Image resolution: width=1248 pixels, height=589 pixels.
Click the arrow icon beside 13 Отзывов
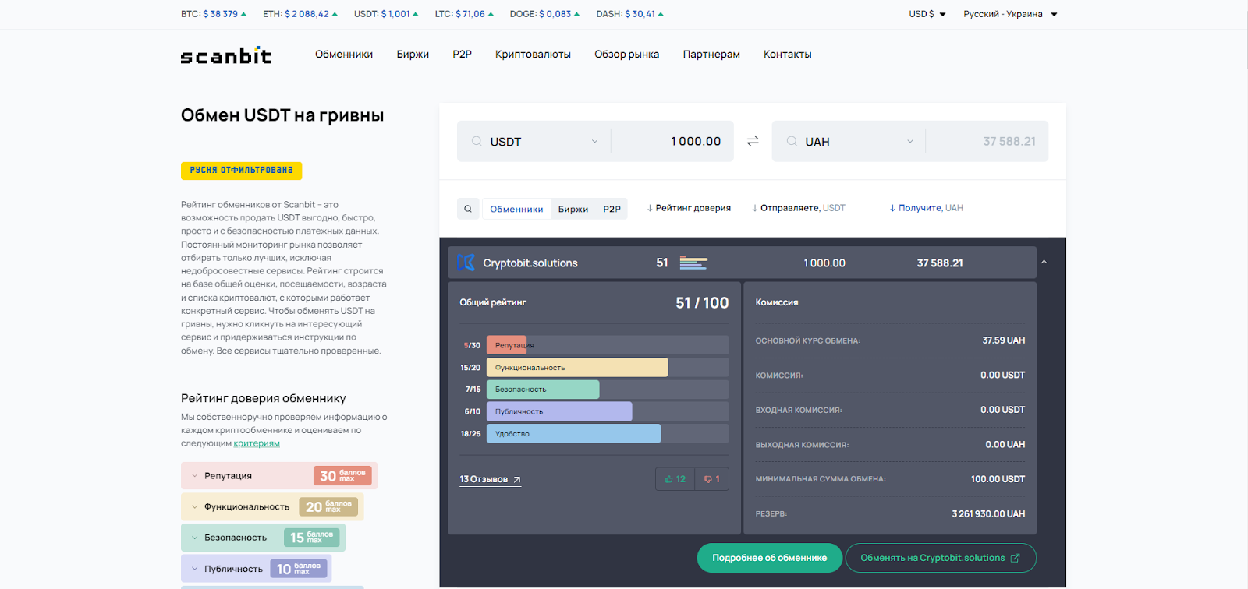pyautogui.click(x=516, y=479)
